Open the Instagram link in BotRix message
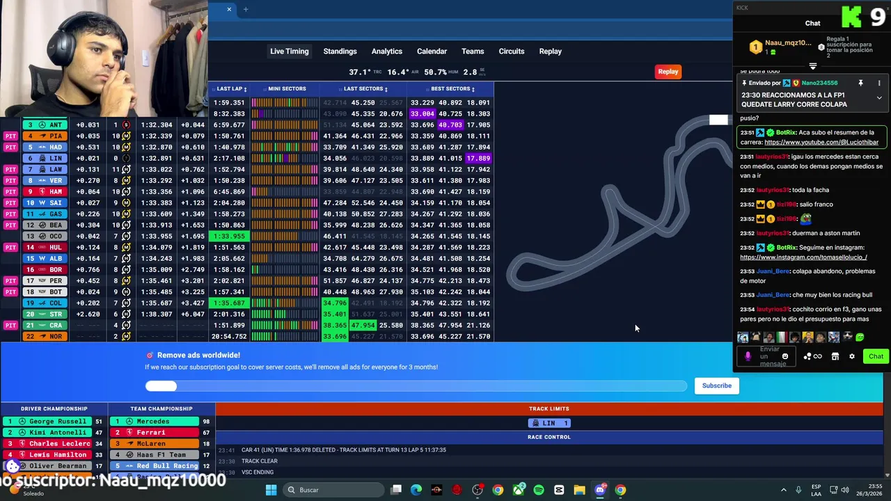 (803, 257)
